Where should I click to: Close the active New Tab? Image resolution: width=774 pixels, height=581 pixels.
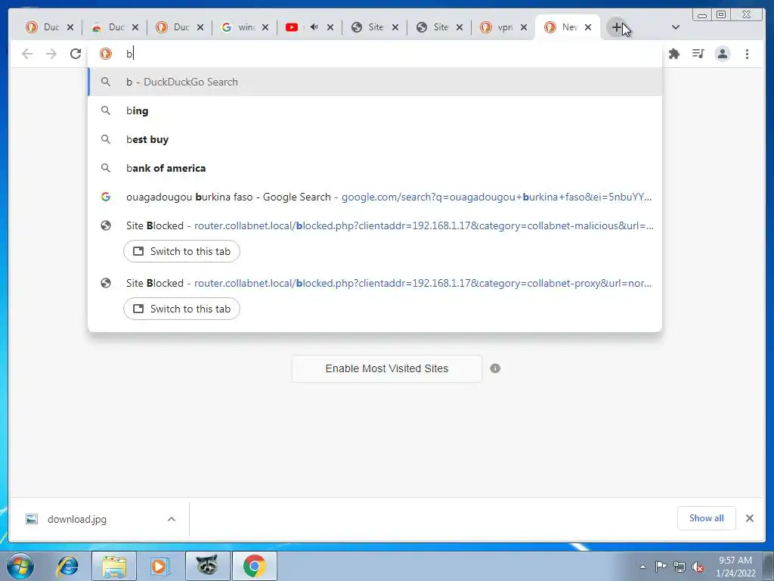coord(588,28)
